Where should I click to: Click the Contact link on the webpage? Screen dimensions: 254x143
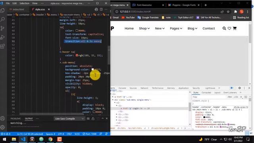208,28
